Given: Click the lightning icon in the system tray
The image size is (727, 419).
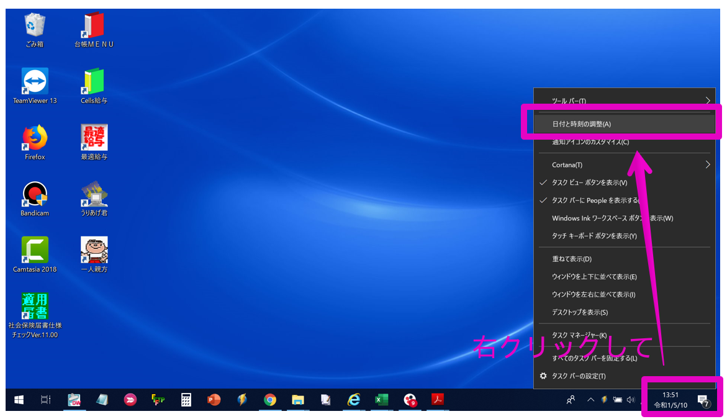Looking at the screenshot, I should (x=604, y=400).
